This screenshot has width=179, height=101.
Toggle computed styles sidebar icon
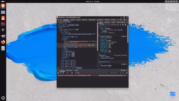pos(125,25)
